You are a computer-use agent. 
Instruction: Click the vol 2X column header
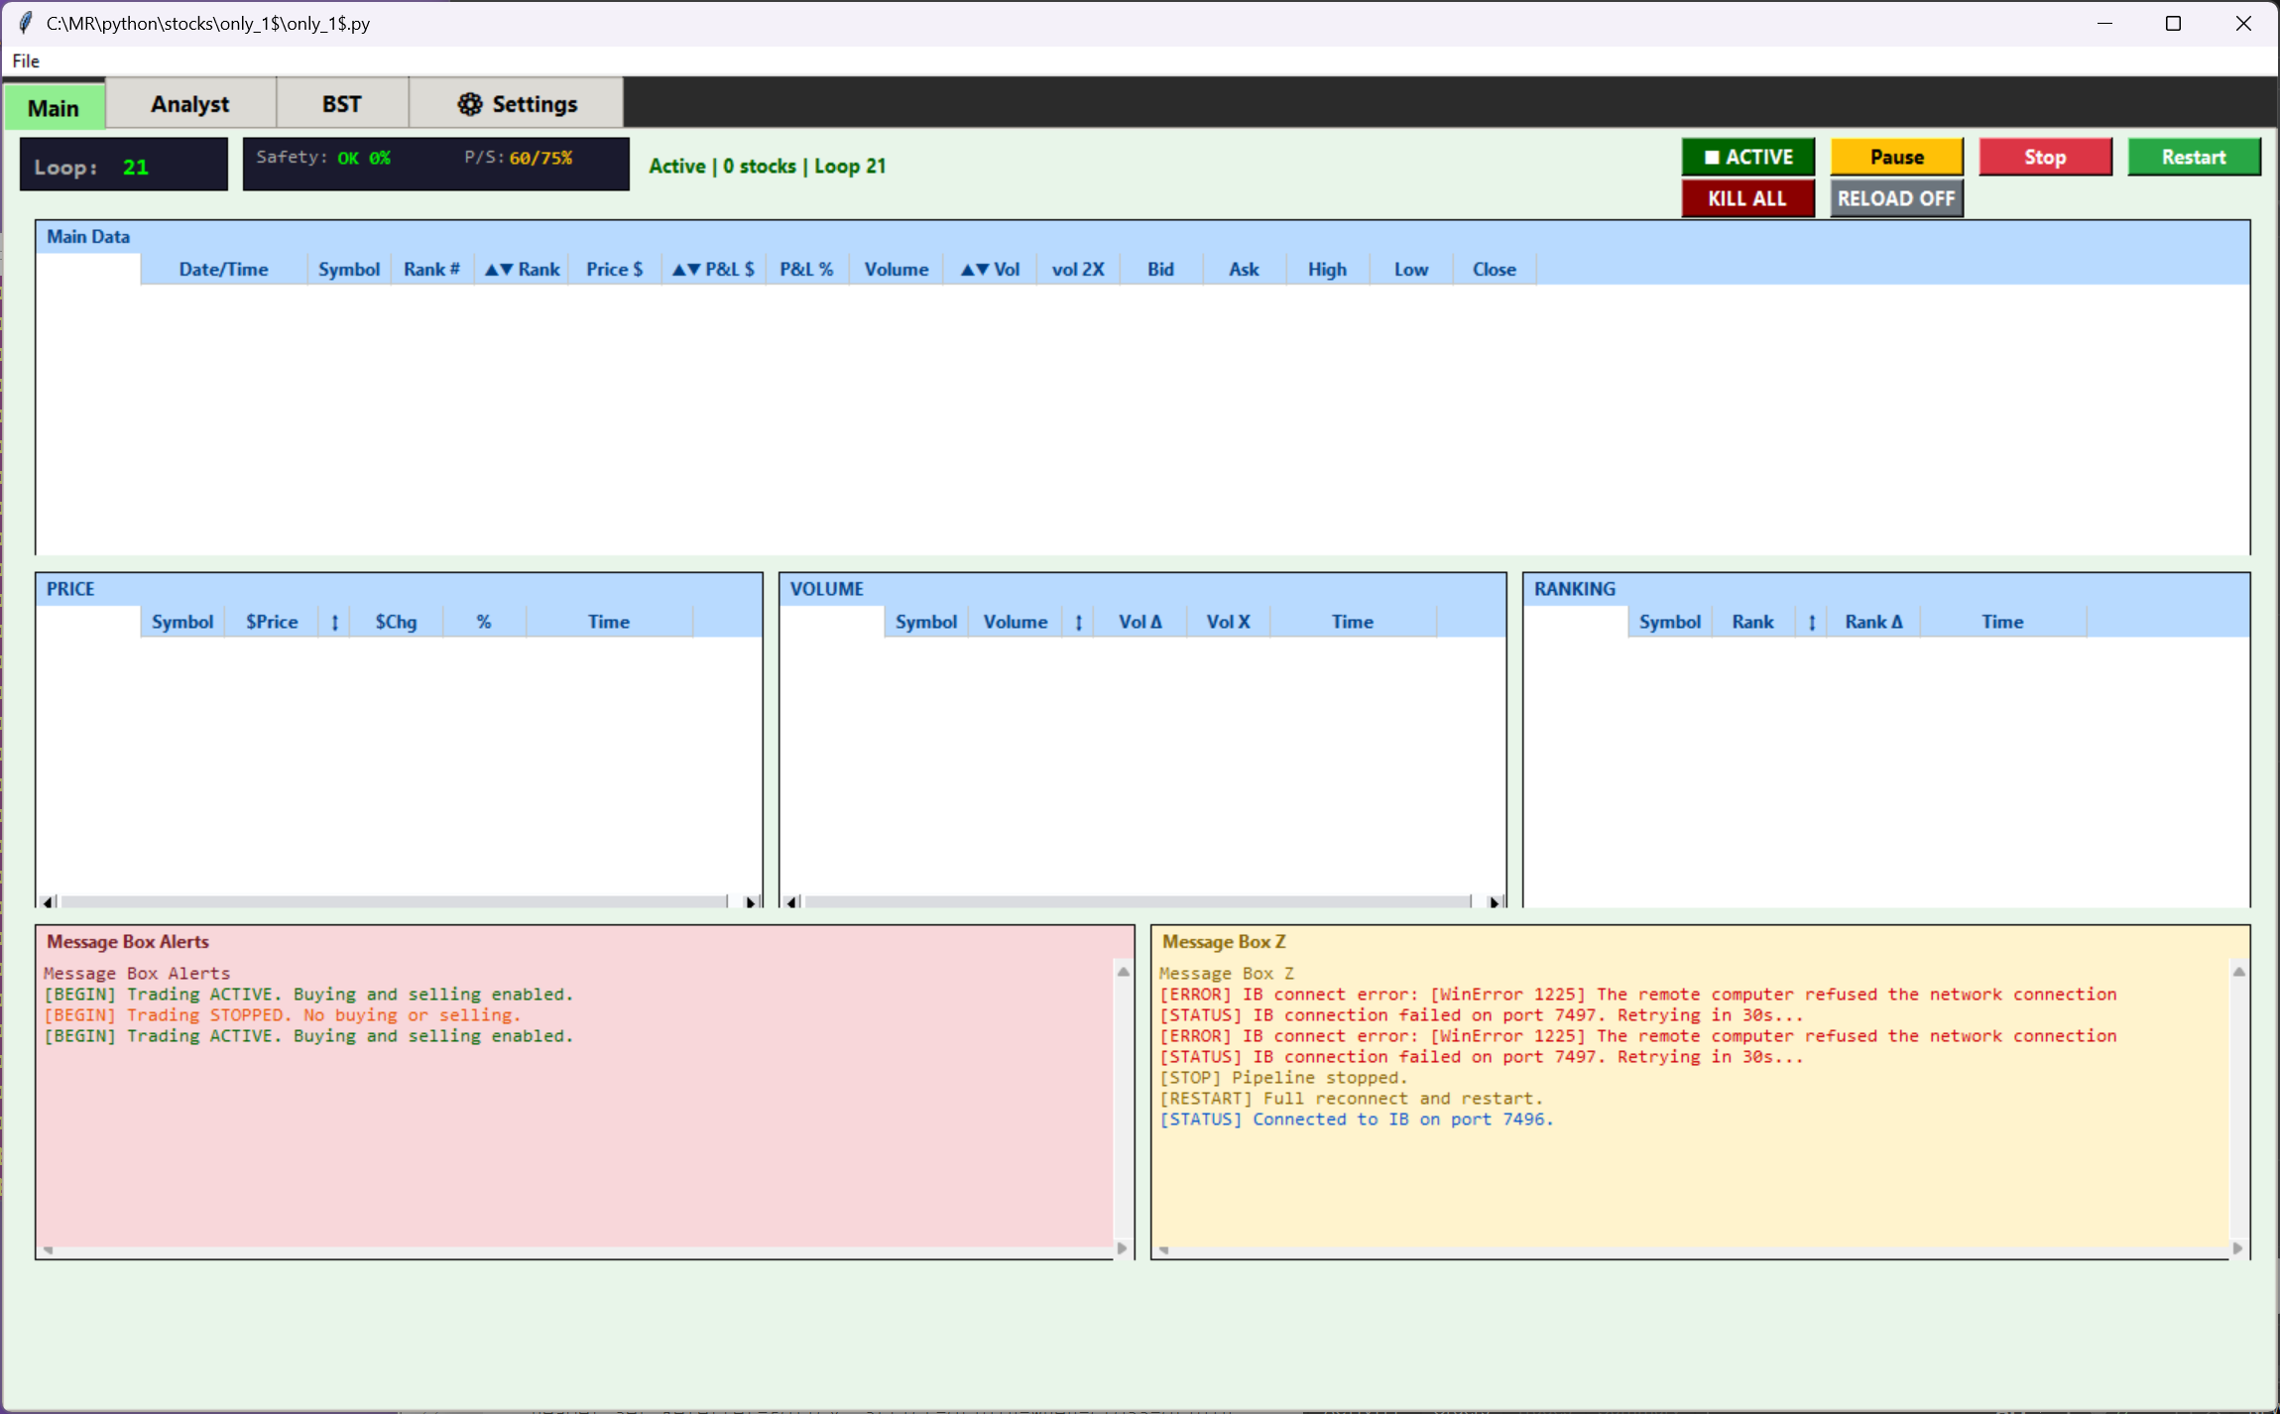click(1078, 270)
